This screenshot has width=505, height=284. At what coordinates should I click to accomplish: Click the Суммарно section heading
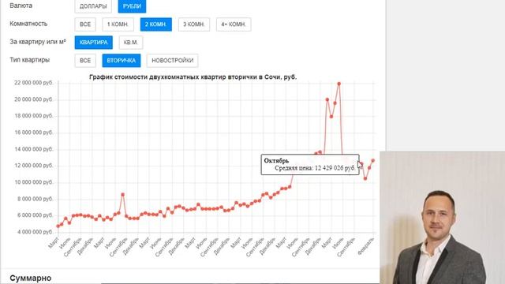31,278
